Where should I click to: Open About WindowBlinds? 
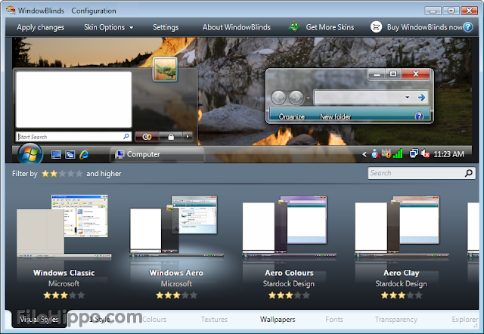[x=237, y=27]
